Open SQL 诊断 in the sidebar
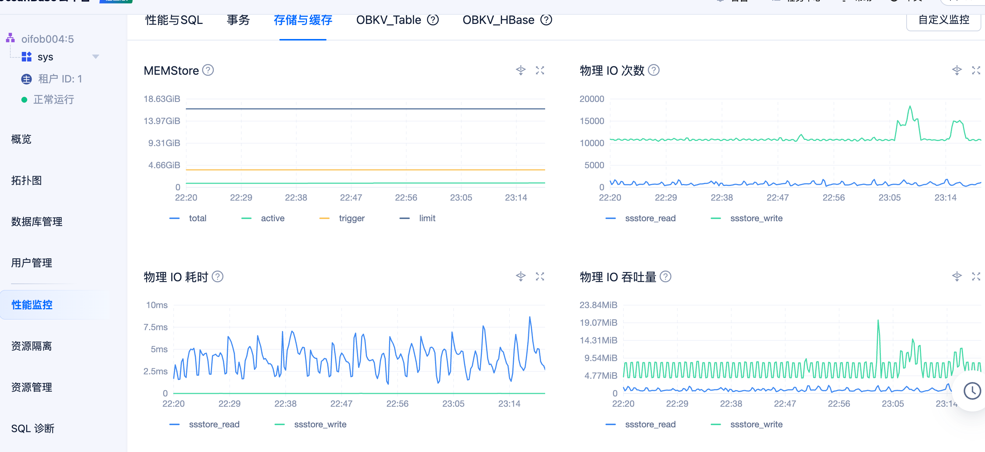This screenshot has width=985, height=452. click(x=32, y=428)
